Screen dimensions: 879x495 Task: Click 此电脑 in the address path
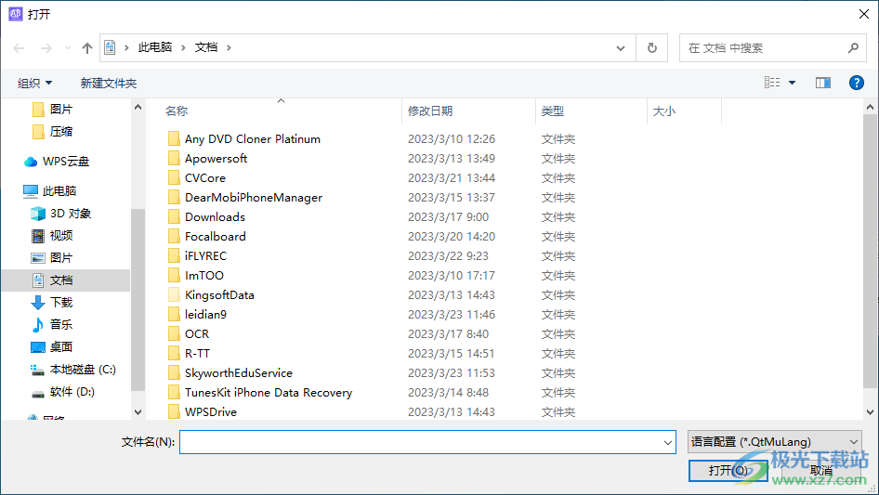coord(155,47)
